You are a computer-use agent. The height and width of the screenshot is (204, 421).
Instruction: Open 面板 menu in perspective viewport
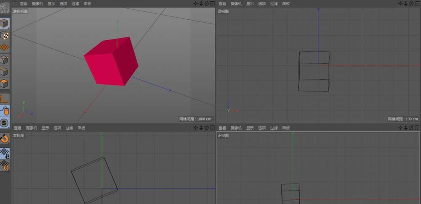coord(87,3)
